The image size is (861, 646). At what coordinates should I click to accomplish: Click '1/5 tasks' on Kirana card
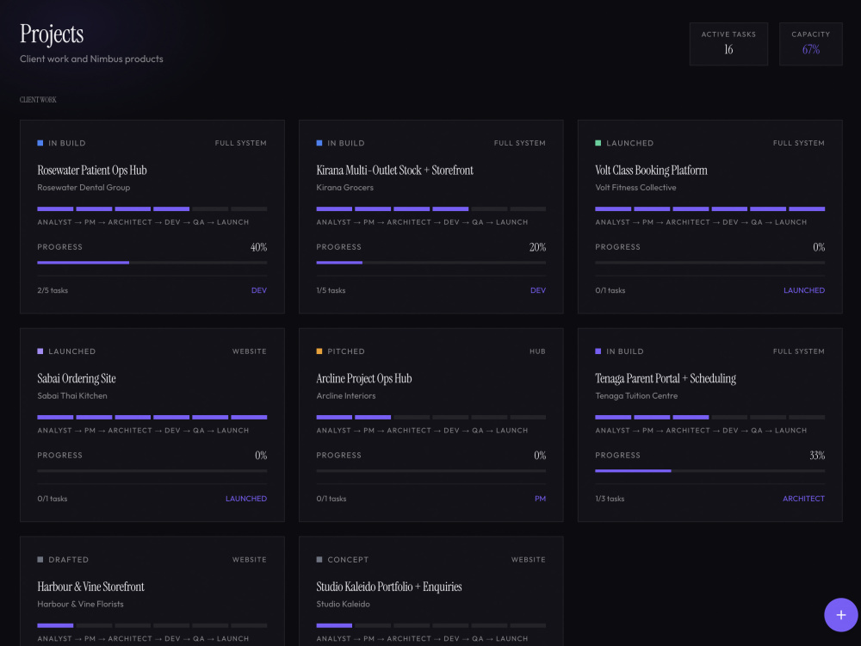tap(331, 290)
